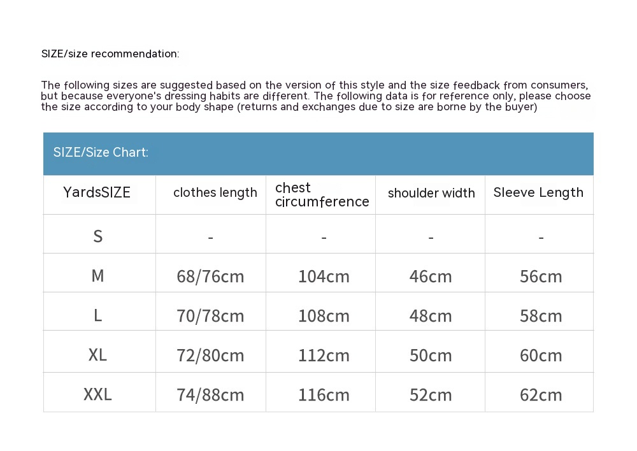Click the 'SIZE/Size Chart:' blue header bar

318,153
